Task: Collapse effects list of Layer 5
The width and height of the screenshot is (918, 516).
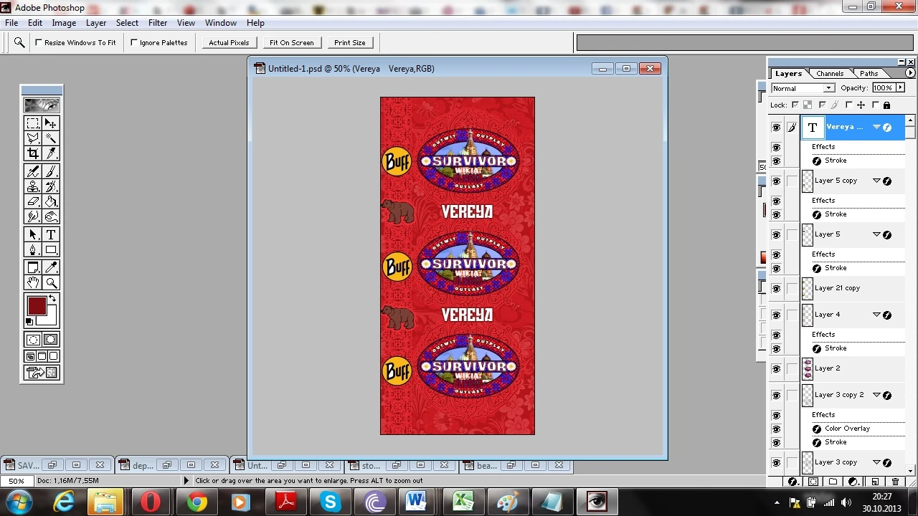Action: point(876,234)
